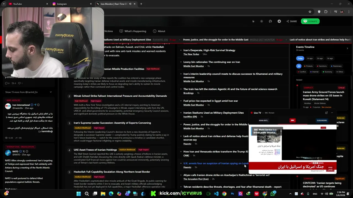The width and height of the screenshot is (353, 198).
Task: Open 'U.K. arrests four on suspicion' article
Action: click(x=216, y=163)
